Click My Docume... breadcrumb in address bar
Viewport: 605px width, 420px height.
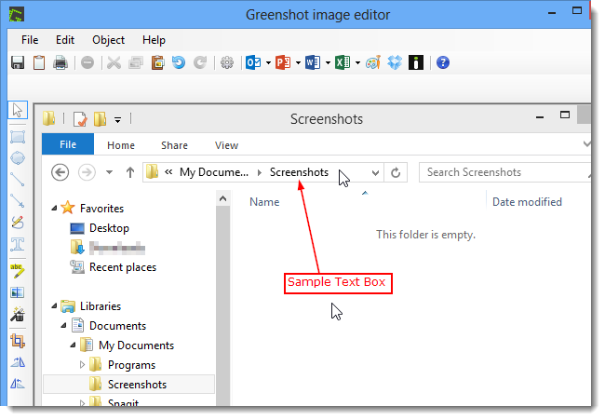(214, 172)
